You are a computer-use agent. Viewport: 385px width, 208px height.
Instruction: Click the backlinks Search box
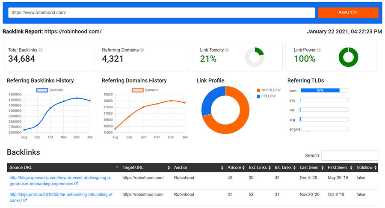pyautogui.click(x=349, y=155)
